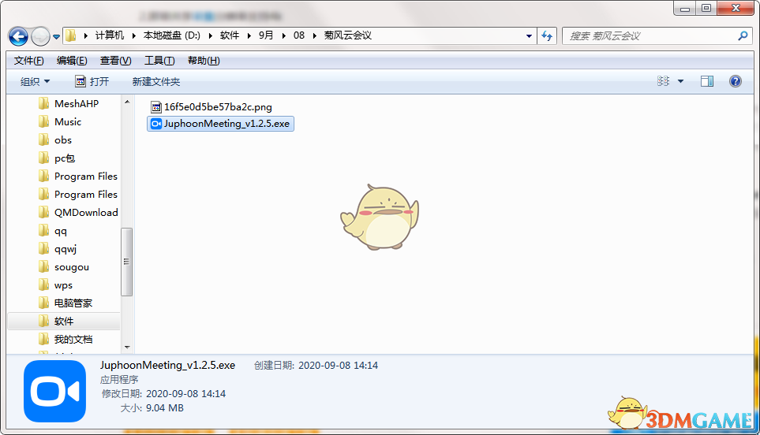This screenshot has width=760, height=435.
Task: Select the JuphoonMeeting_v1.2.5.exe file name
Action: point(227,124)
